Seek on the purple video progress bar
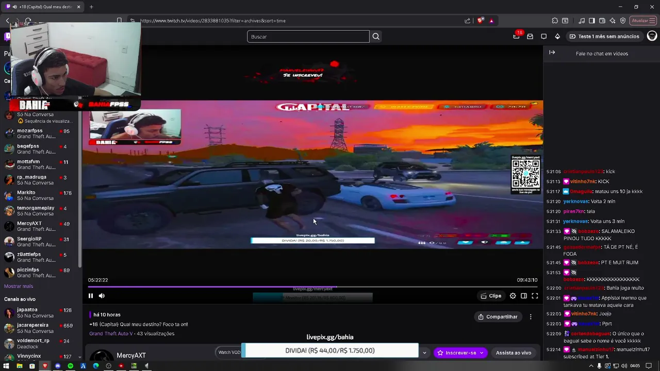Image resolution: width=660 pixels, height=371 pixels. tap(312, 286)
